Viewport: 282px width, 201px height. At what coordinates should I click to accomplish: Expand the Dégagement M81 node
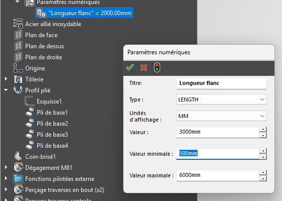(6, 167)
